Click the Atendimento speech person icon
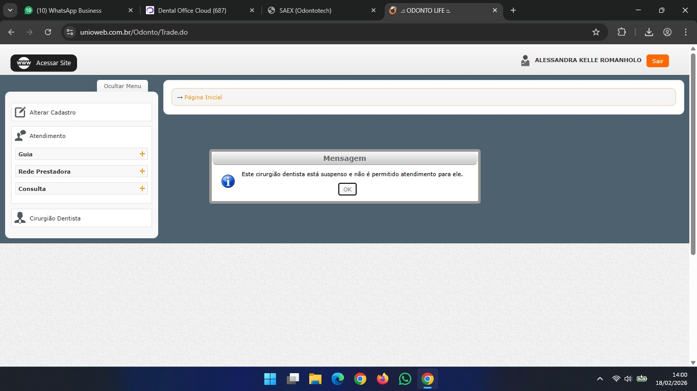 tap(20, 135)
